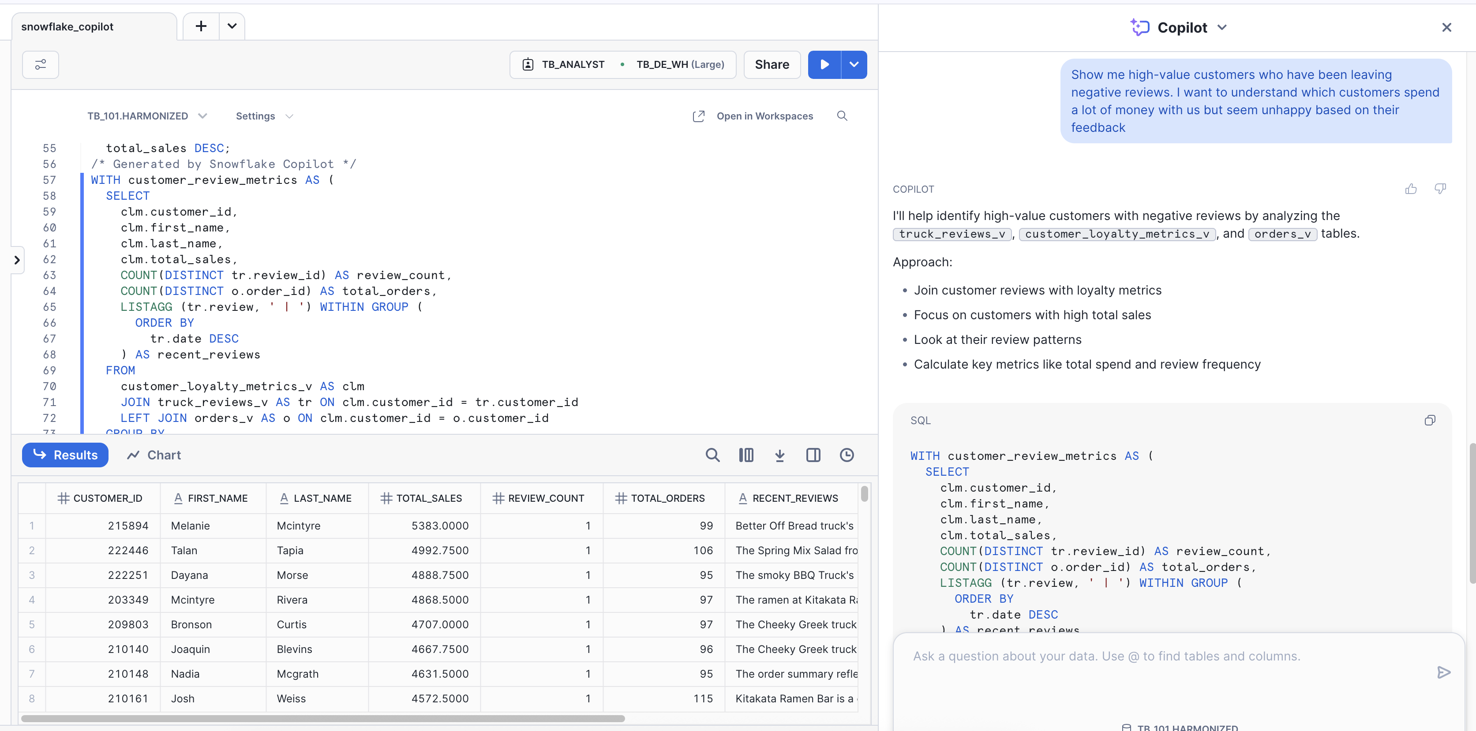
Task: Expand the TB_101.HARMONIZED schema dropdown
Action: pos(147,116)
